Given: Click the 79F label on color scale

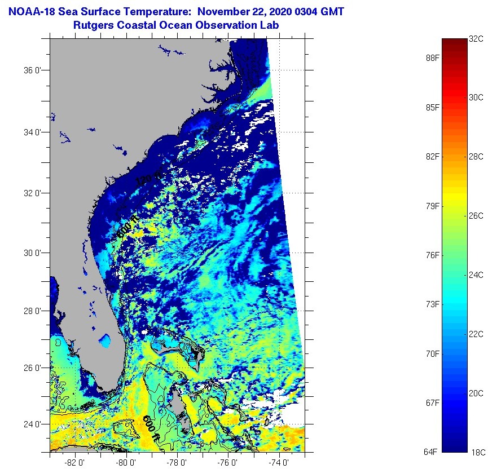Looking at the screenshot, I should [x=433, y=206].
